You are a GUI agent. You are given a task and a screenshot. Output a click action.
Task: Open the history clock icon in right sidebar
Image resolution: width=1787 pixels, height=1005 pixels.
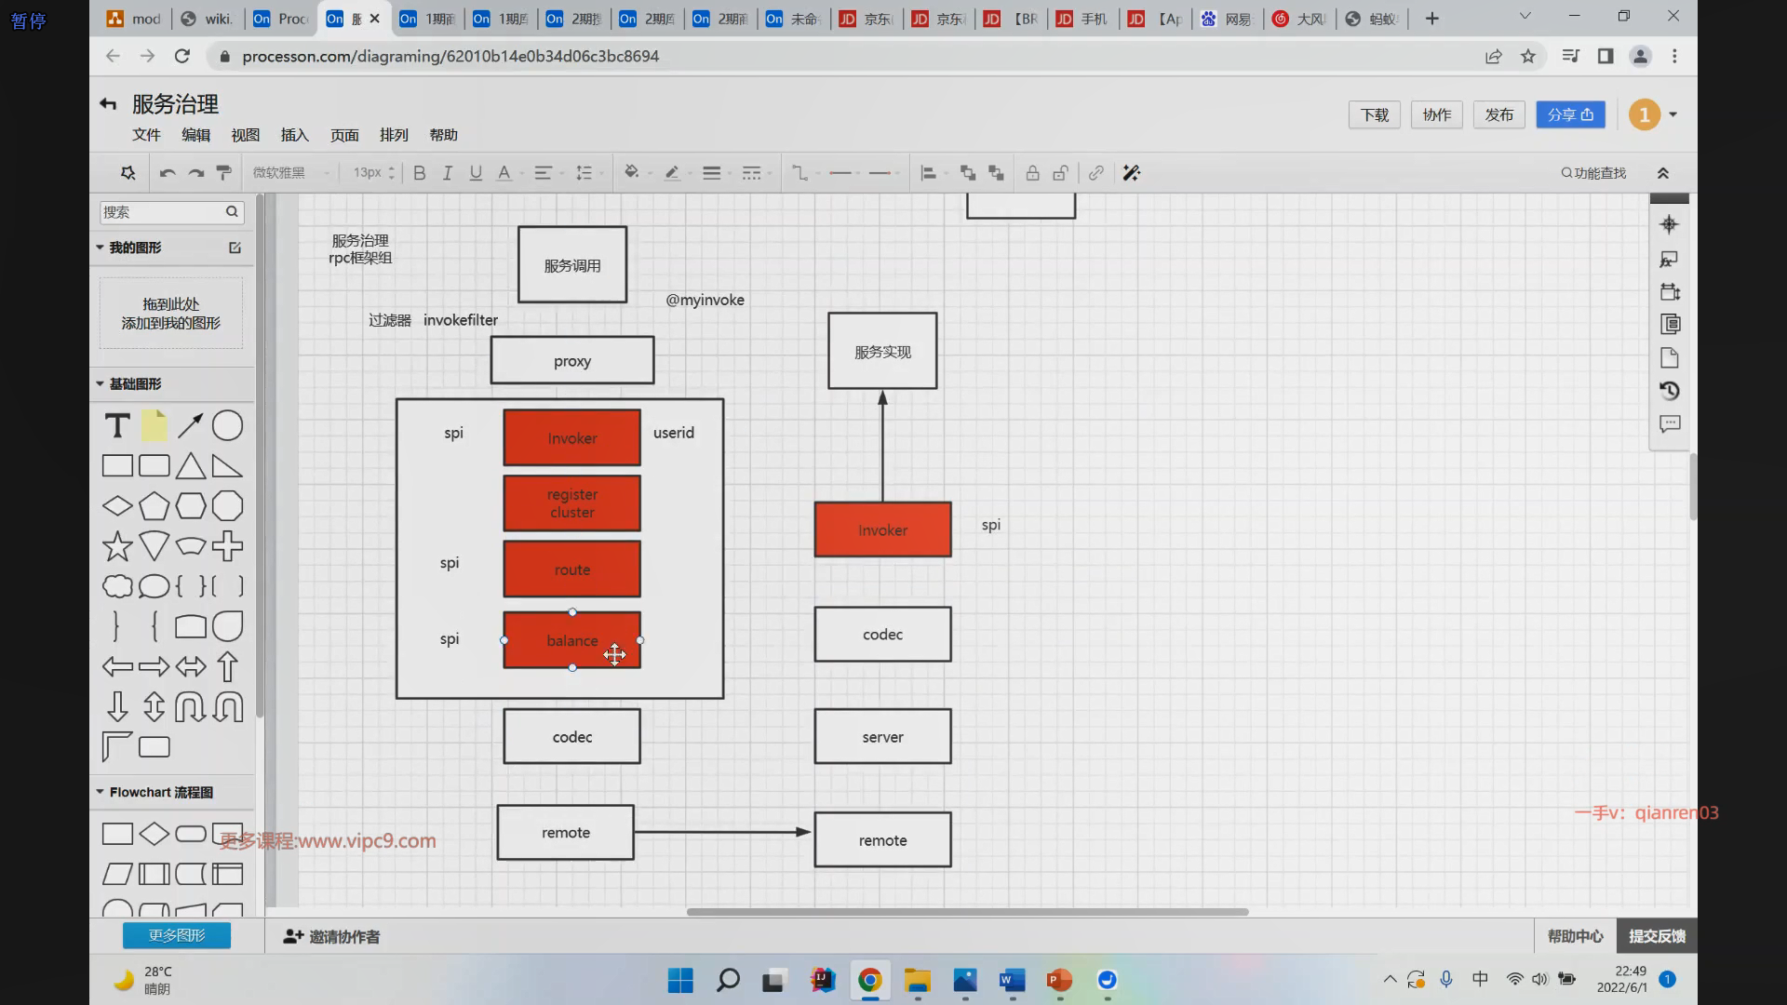pyautogui.click(x=1670, y=391)
